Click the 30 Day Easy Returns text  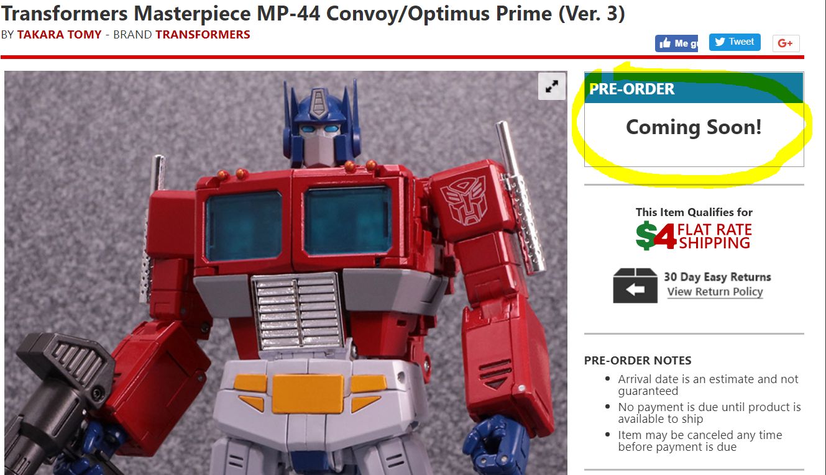pos(717,277)
